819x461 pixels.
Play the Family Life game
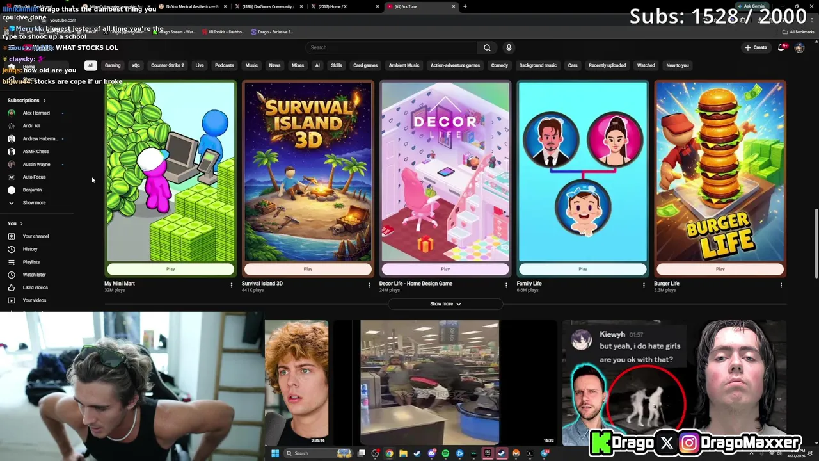coord(583,269)
